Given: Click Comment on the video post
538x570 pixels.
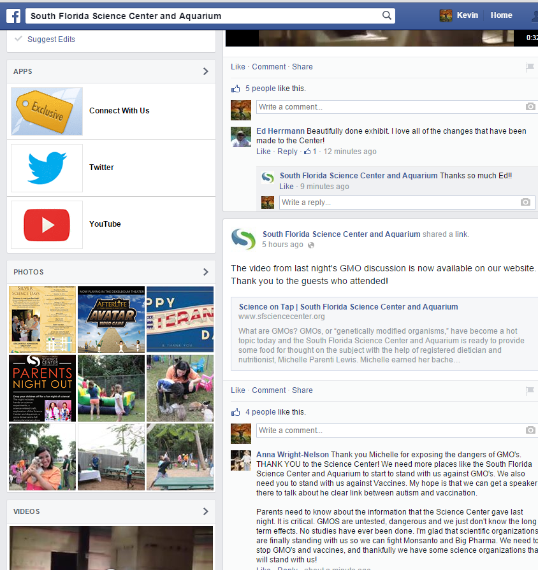Looking at the screenshot, I should click(x=269, y=67).
